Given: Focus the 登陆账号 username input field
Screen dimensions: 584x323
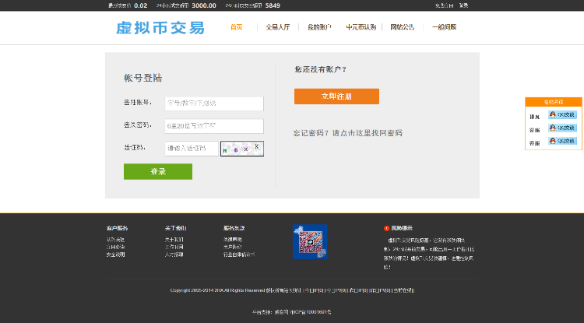Looking at the screenshot, I should click(x=214, y=104).
